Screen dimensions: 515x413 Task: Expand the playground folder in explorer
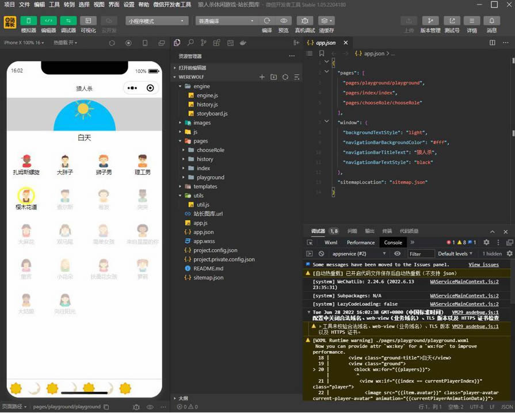[209, 177]
